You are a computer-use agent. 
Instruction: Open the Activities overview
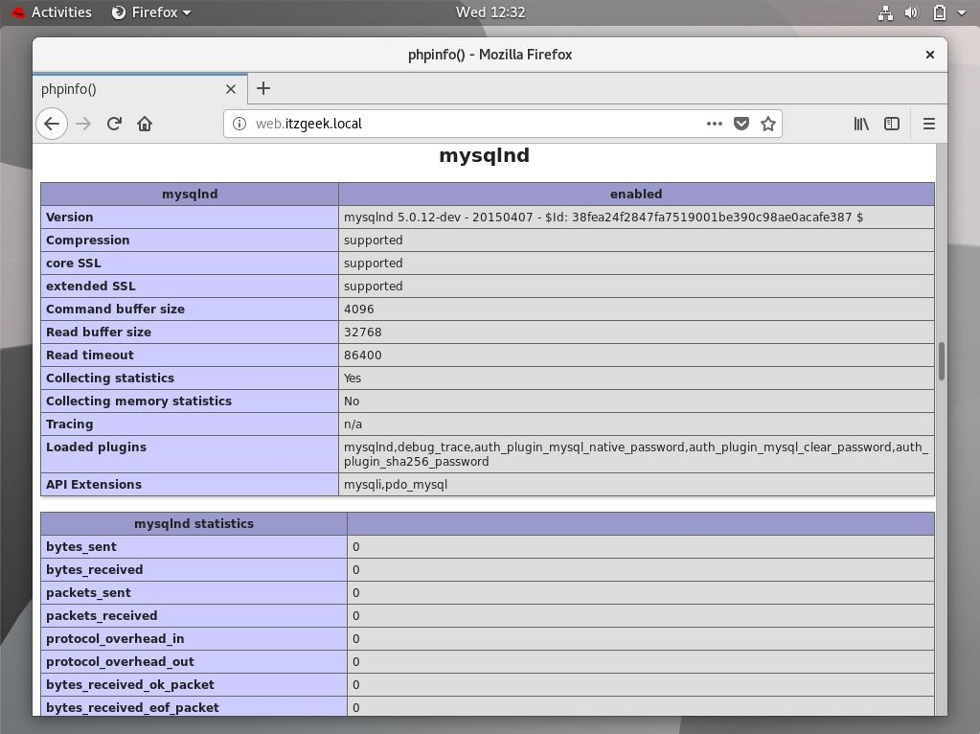[x=59, y=11]
